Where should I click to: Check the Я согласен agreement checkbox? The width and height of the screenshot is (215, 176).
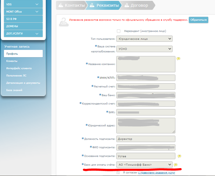(x=118, y=172)
